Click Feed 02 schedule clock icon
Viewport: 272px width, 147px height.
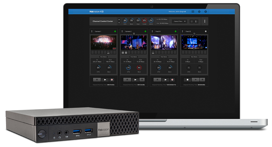pyautogui.click(x=194, y=34)
